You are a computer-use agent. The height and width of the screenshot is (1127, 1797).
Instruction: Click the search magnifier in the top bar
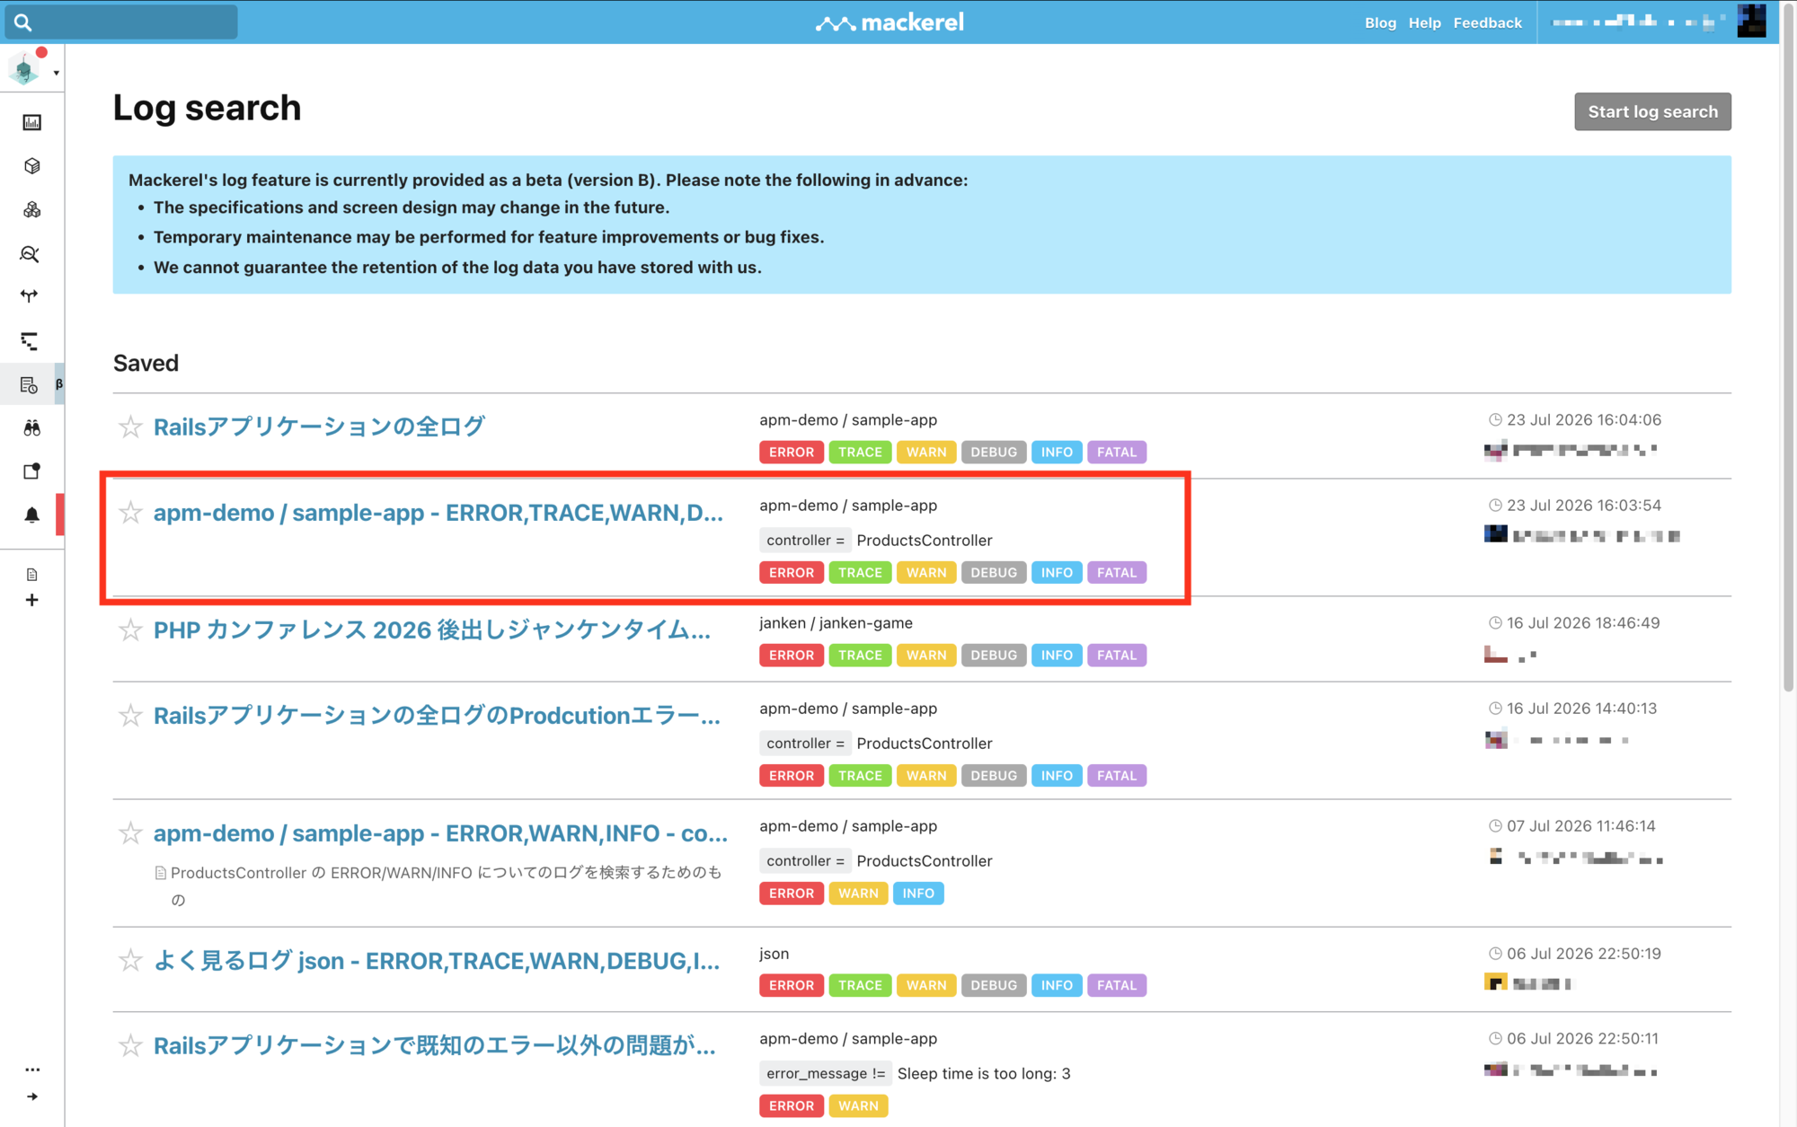coord(23,22)
